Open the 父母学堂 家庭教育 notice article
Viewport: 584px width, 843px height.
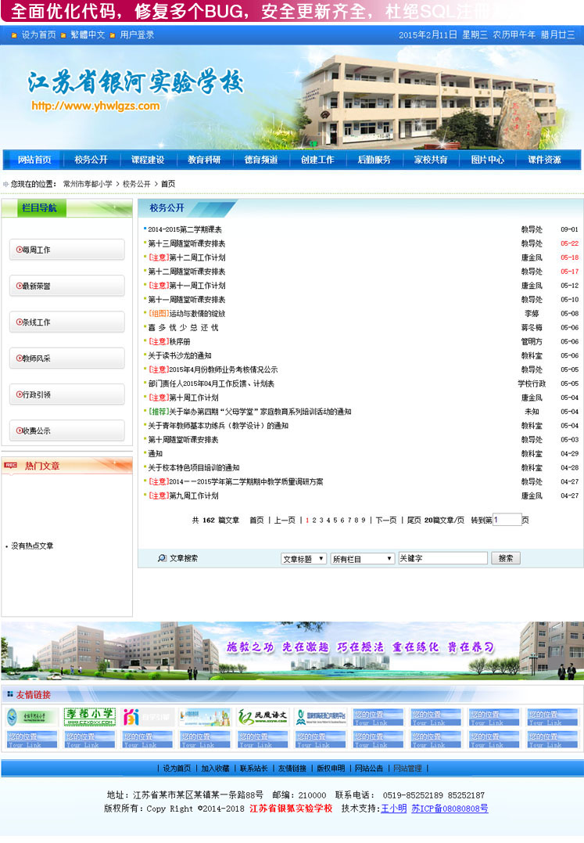[x=260, y=411]
